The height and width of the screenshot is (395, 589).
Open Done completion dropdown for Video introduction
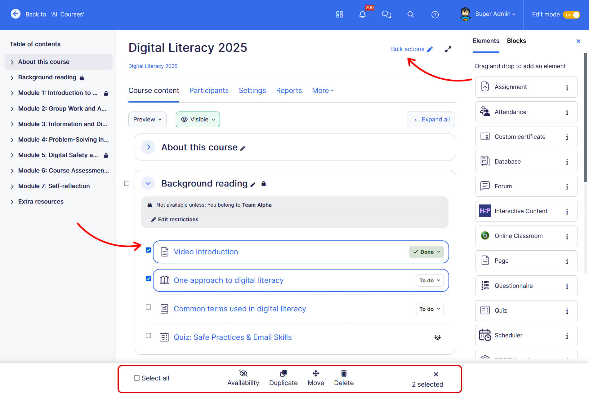pyautogui.click(x=426, y=252)
